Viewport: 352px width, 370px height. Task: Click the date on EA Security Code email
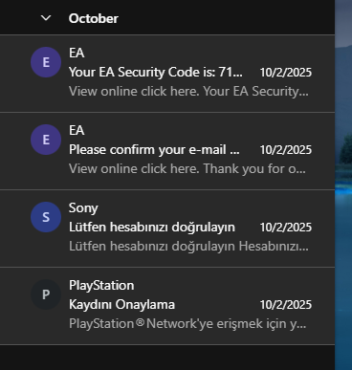click(x=286, y=73)
